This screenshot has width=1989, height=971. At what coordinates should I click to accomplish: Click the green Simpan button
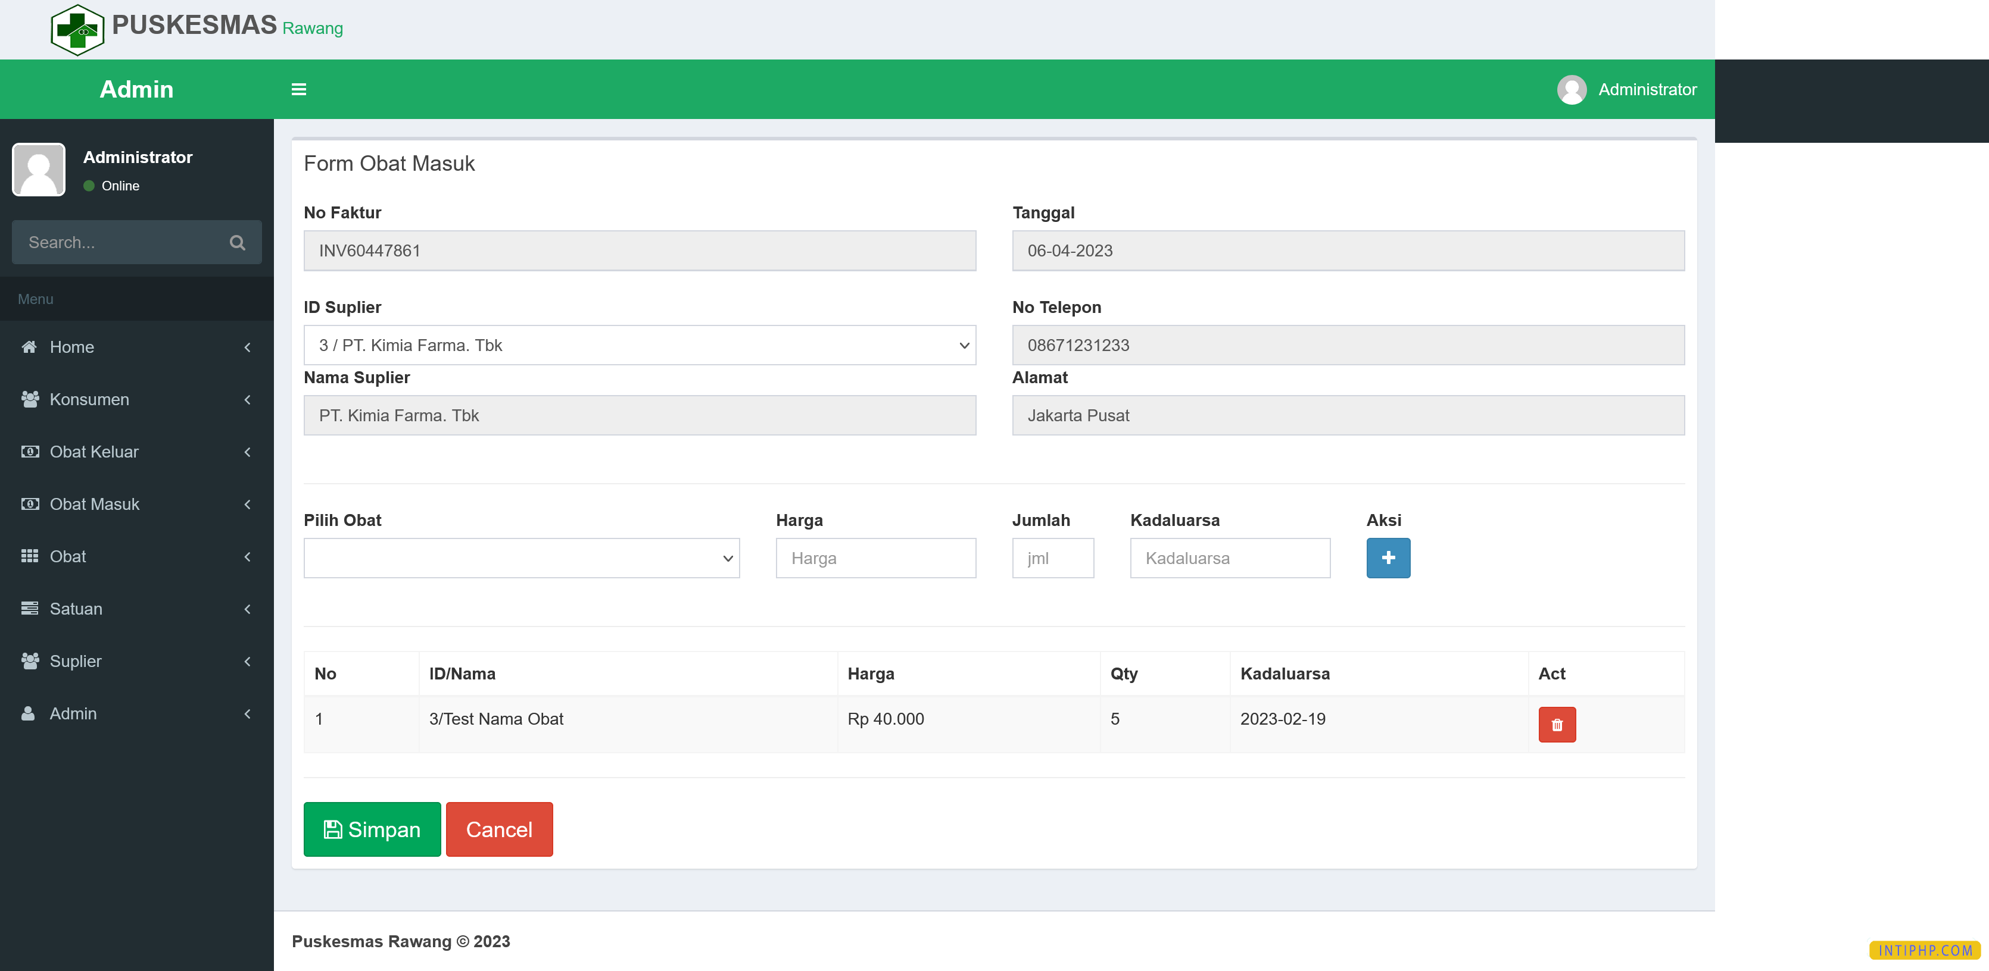click(x=372, y=829)
